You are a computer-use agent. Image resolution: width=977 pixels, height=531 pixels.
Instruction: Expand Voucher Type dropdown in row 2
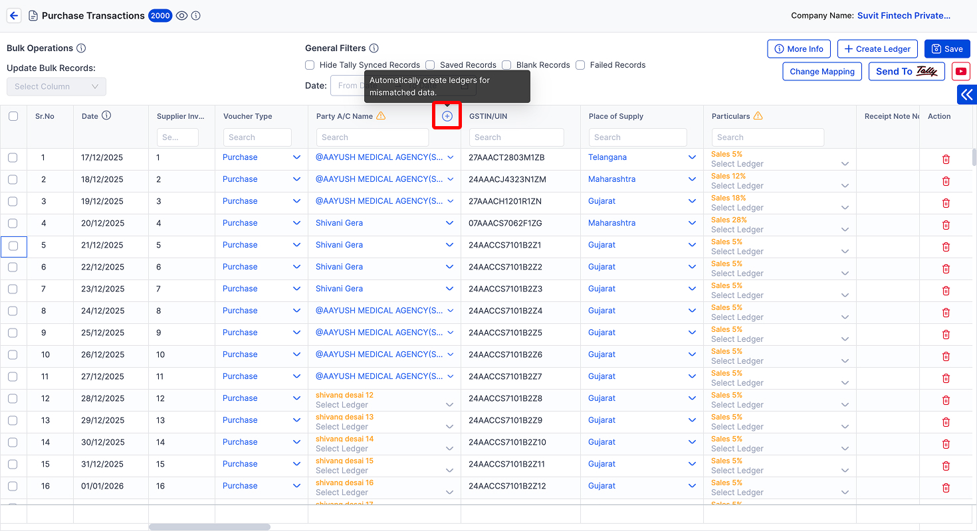coord(297,179)
